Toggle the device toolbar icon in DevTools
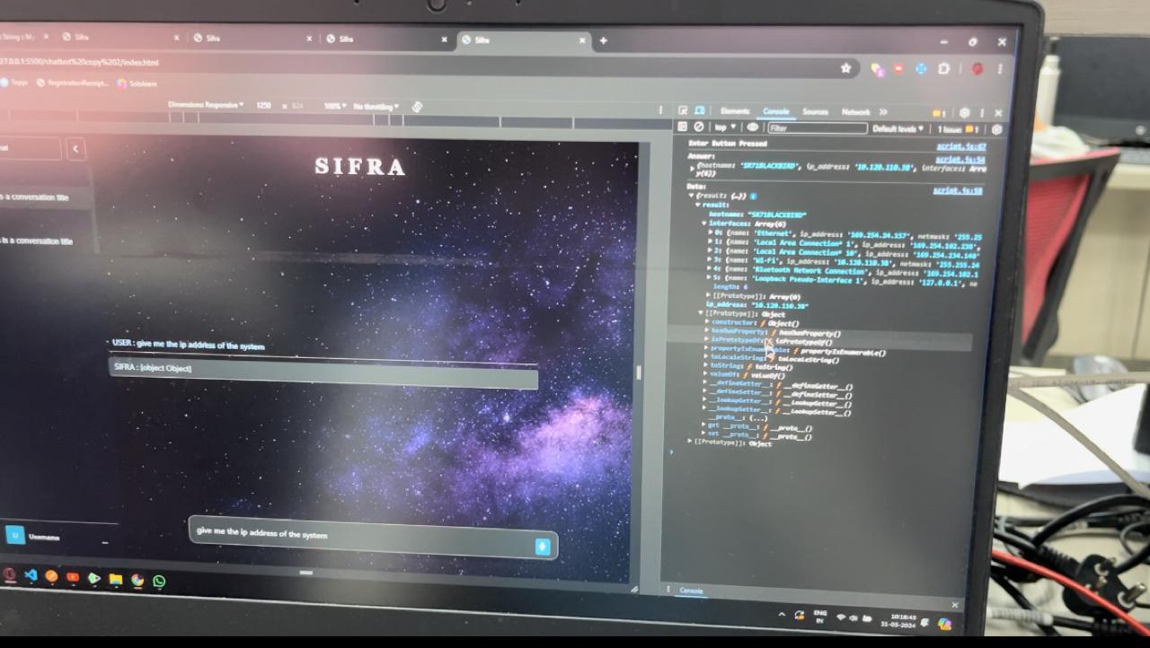This screenshot has height=648, width=1150. pos(699,111)
